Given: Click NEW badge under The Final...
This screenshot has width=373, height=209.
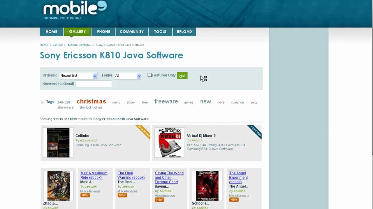Looking at the screenshot, I should [122, 195].
